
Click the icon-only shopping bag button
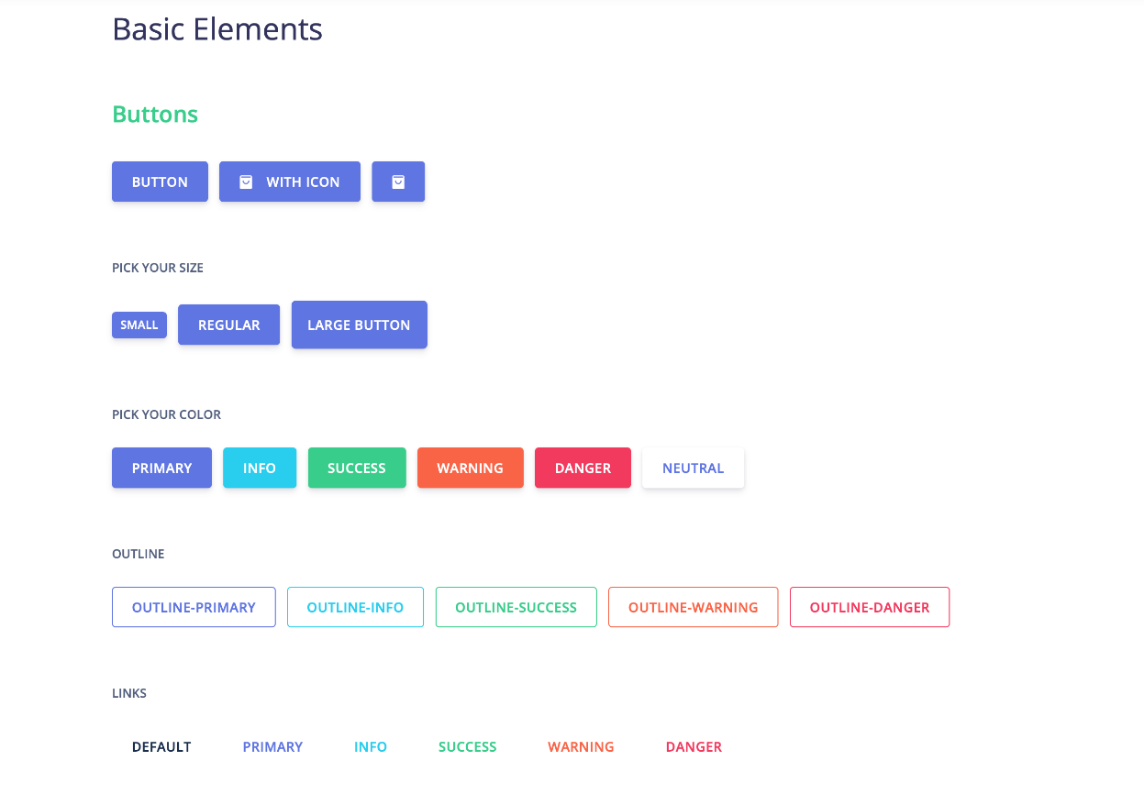(398, 182)
